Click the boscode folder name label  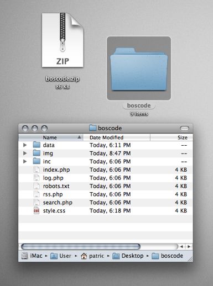pos(139,105)
